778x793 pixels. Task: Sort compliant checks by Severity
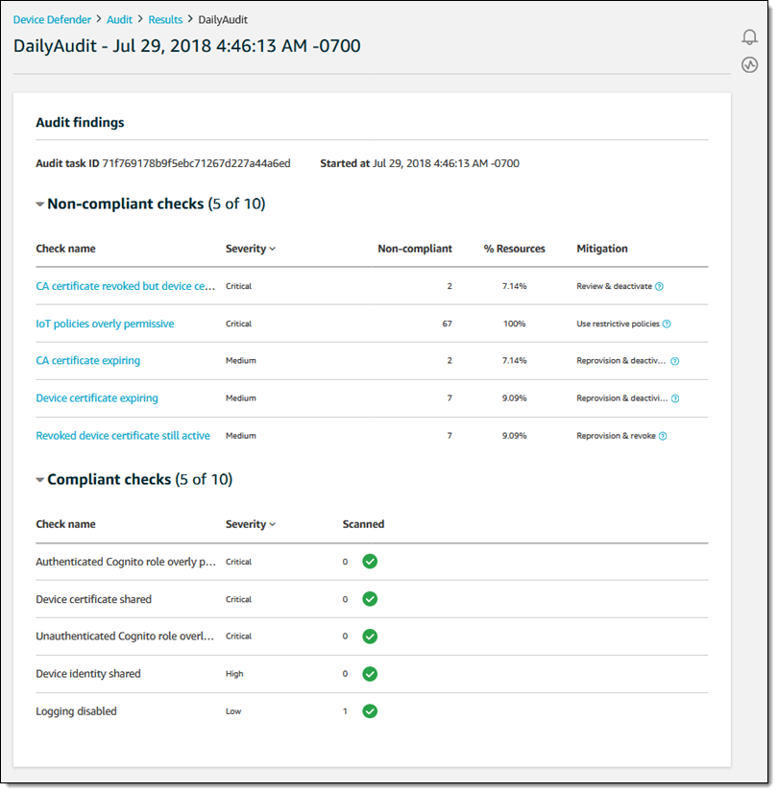[251, 524]
